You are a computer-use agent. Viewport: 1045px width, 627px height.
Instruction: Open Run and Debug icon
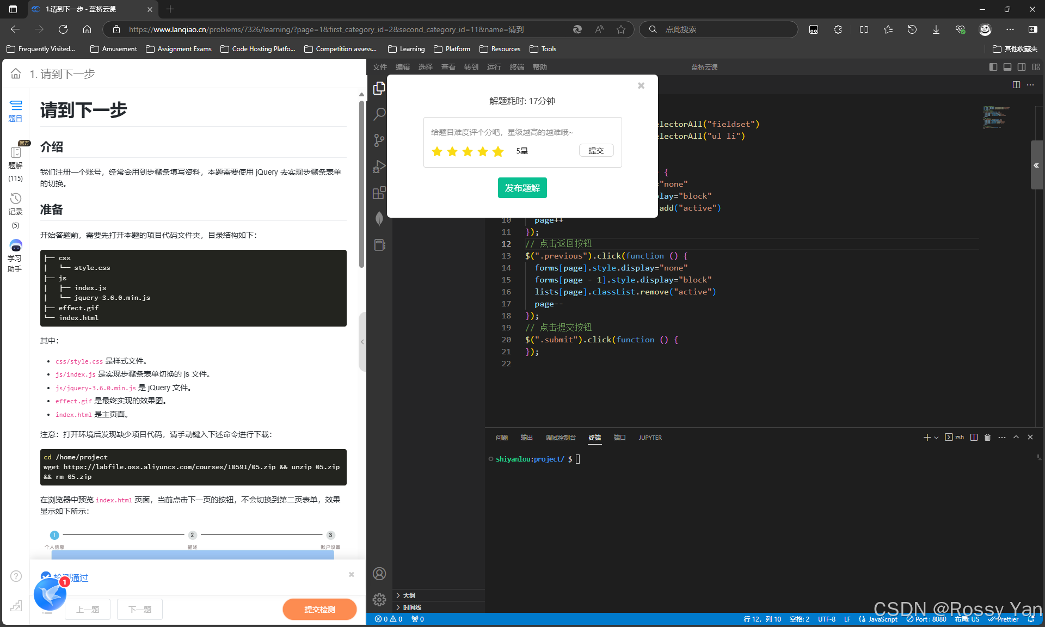[379, 167]
